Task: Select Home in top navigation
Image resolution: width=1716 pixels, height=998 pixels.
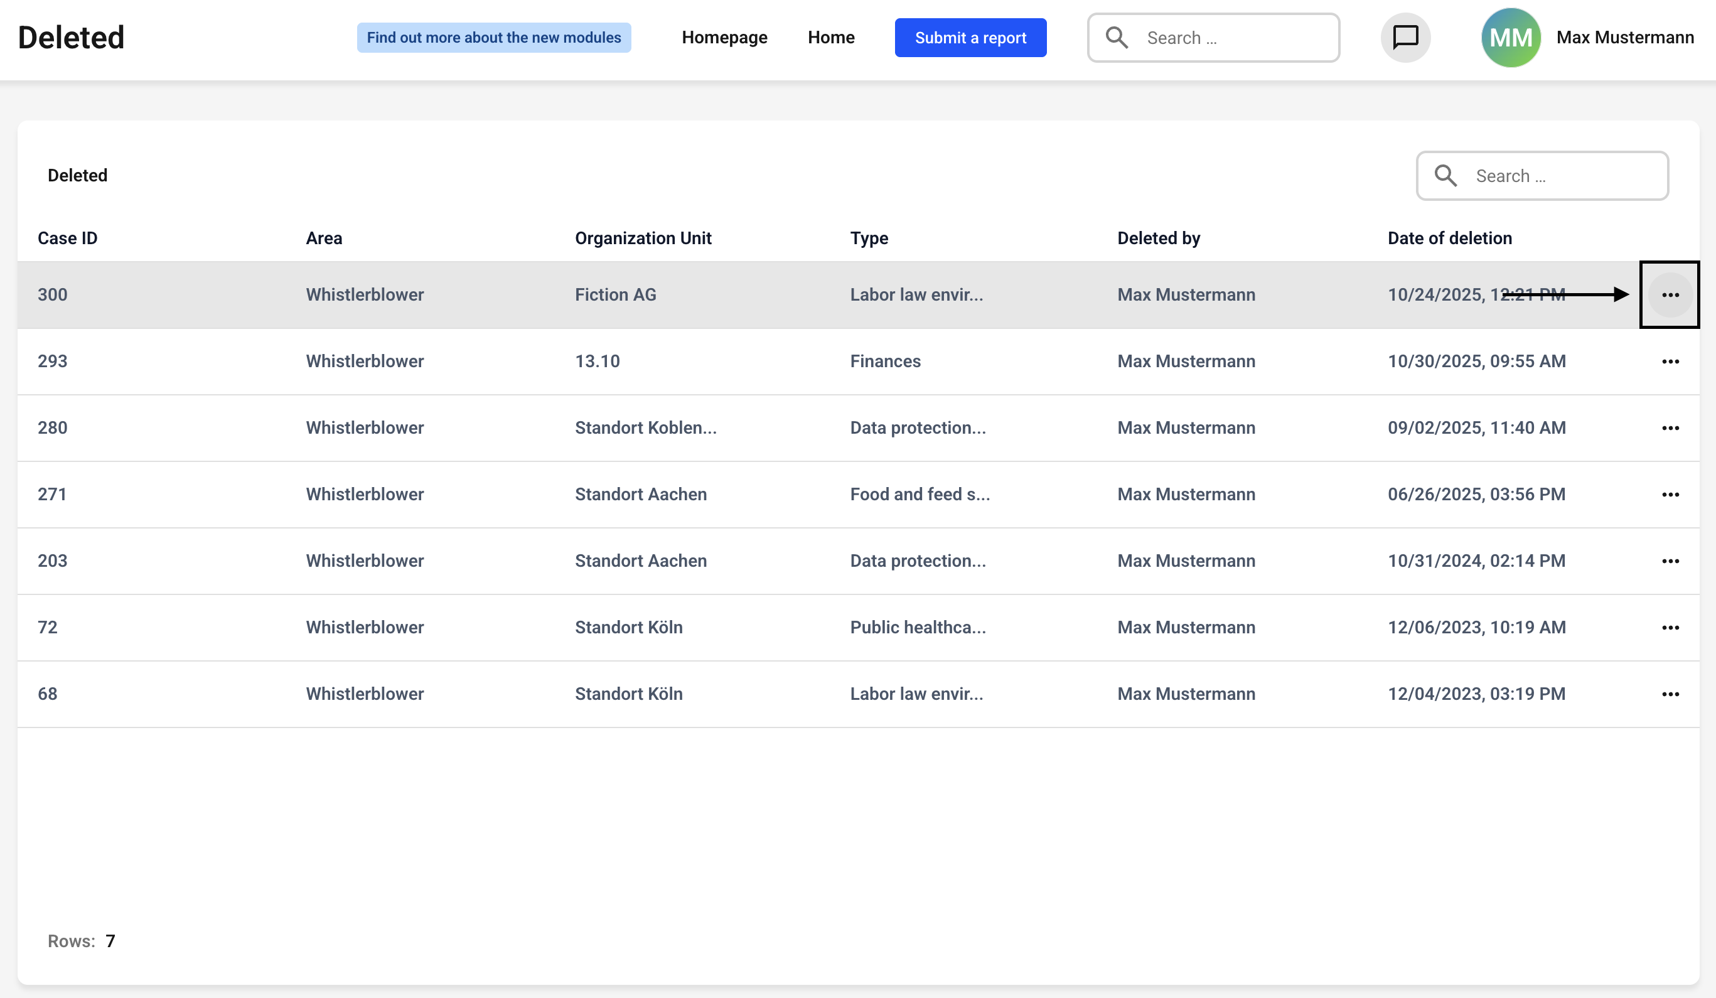Action: click(x=831, y=38)
